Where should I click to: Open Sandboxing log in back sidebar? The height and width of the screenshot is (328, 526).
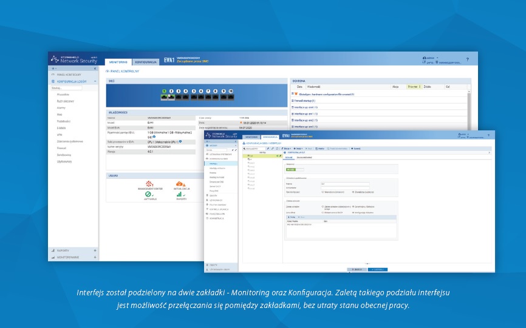coord(64,155)
